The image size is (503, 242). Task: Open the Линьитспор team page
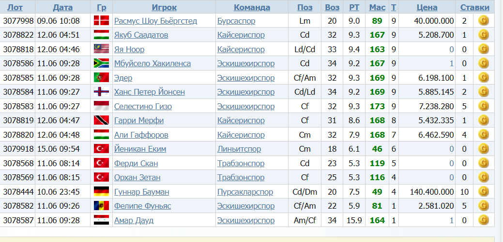tap(239, 149)
